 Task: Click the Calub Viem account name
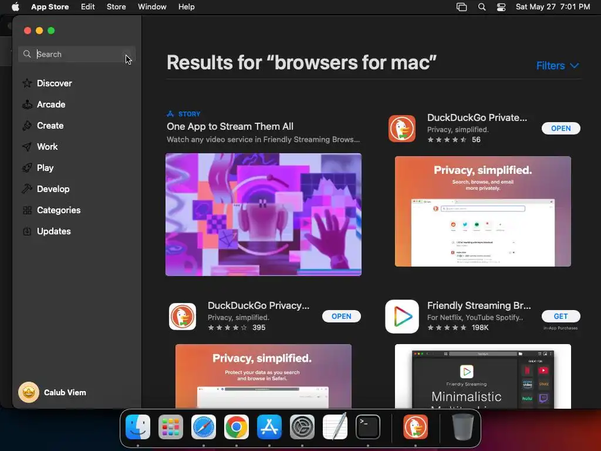click(65, 392)
